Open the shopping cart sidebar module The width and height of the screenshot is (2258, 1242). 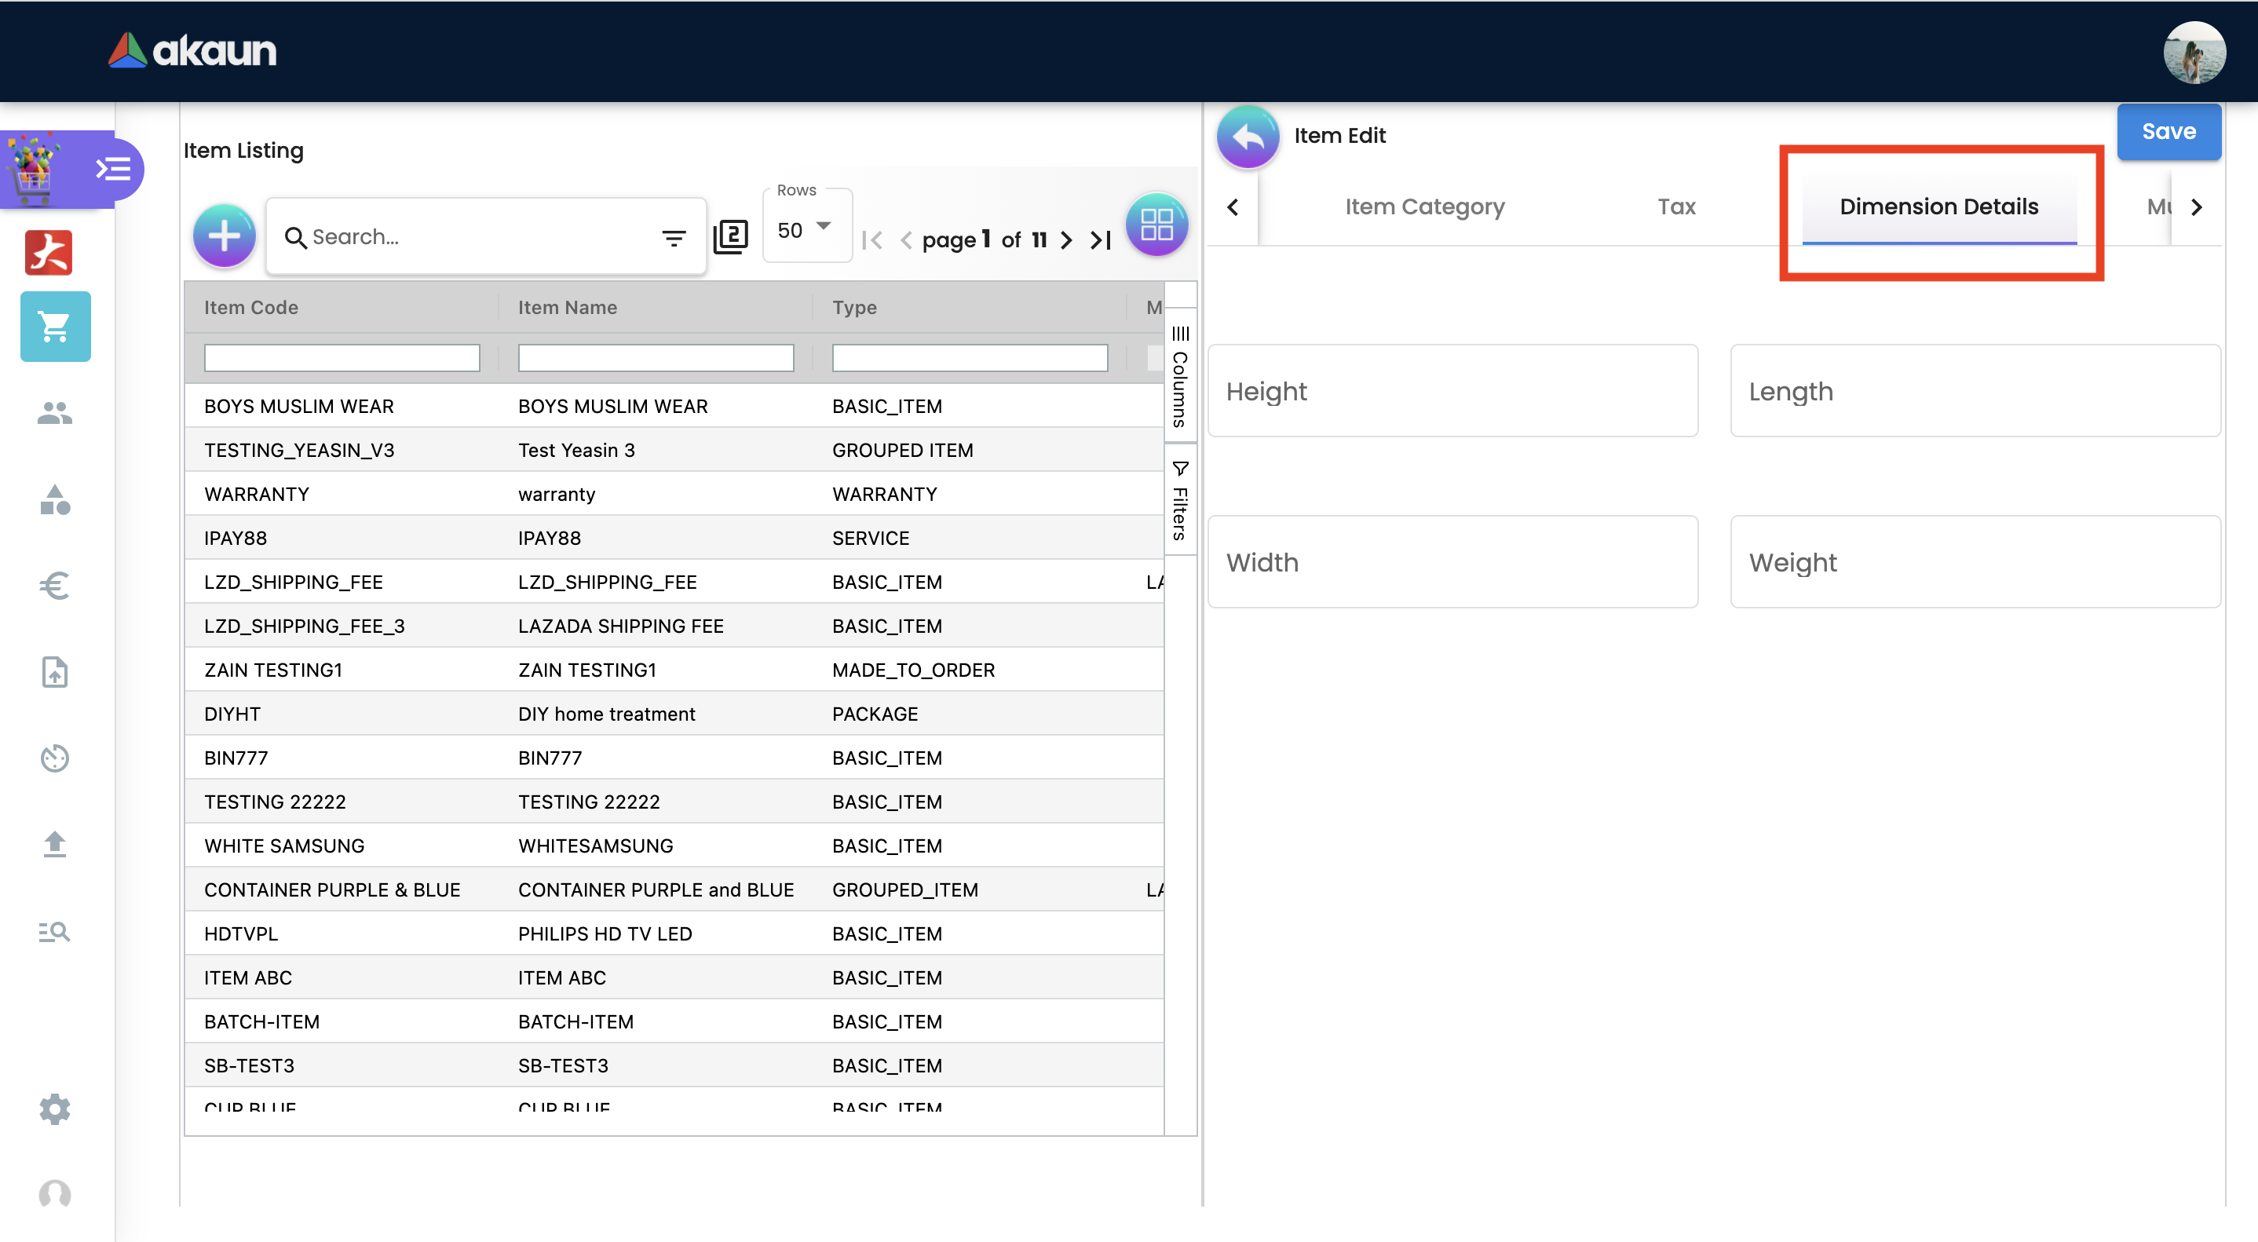point(55,327)
